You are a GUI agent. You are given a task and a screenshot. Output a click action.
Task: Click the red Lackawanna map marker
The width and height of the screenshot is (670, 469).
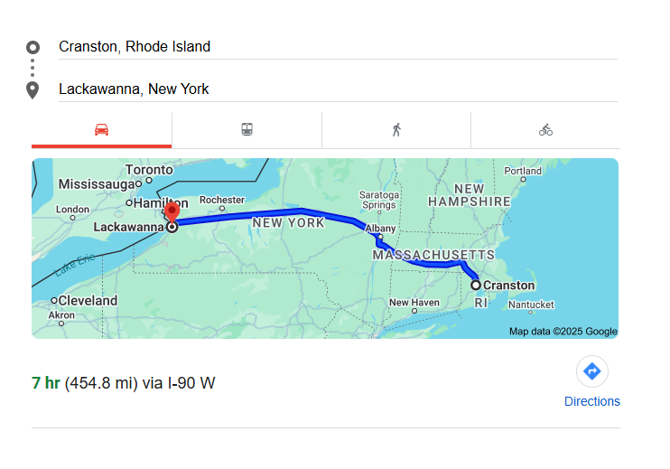click(x=172, y=214)
